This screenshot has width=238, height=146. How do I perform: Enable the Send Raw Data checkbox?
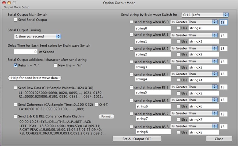pos(15,88)
